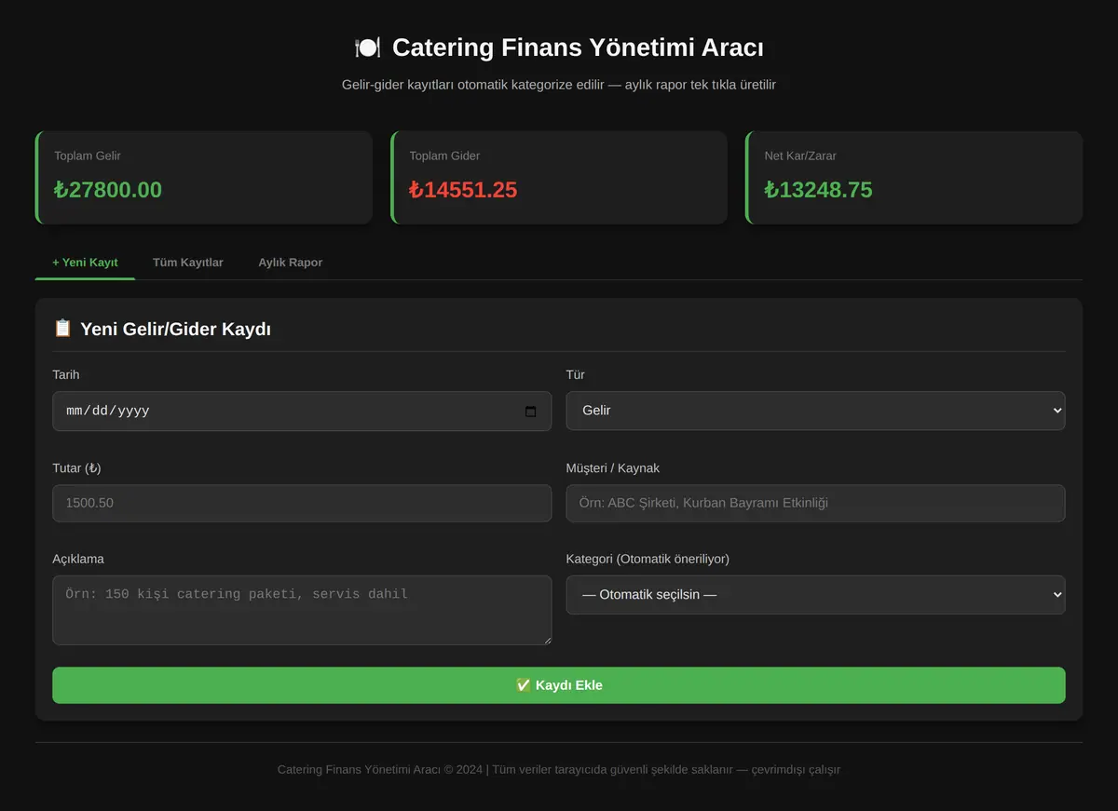The width and height of the screenshot is (1118, 811).
Task: Open the Tür dropdown showing Gelir
Action: tap(815, 411)
